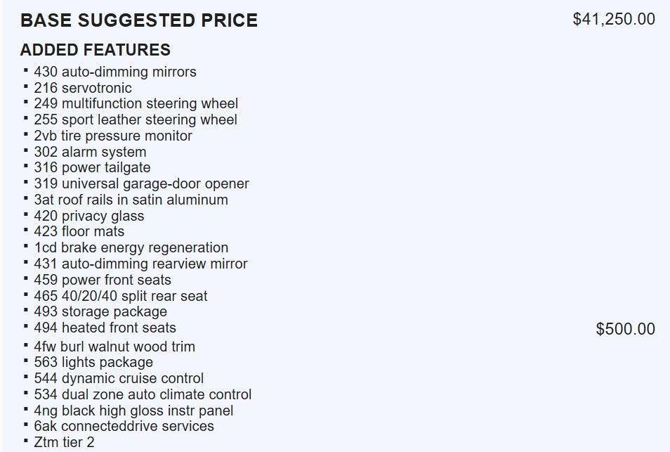
Task: Select the 2vb tire pressure monitor line
Action: point(113,136)
